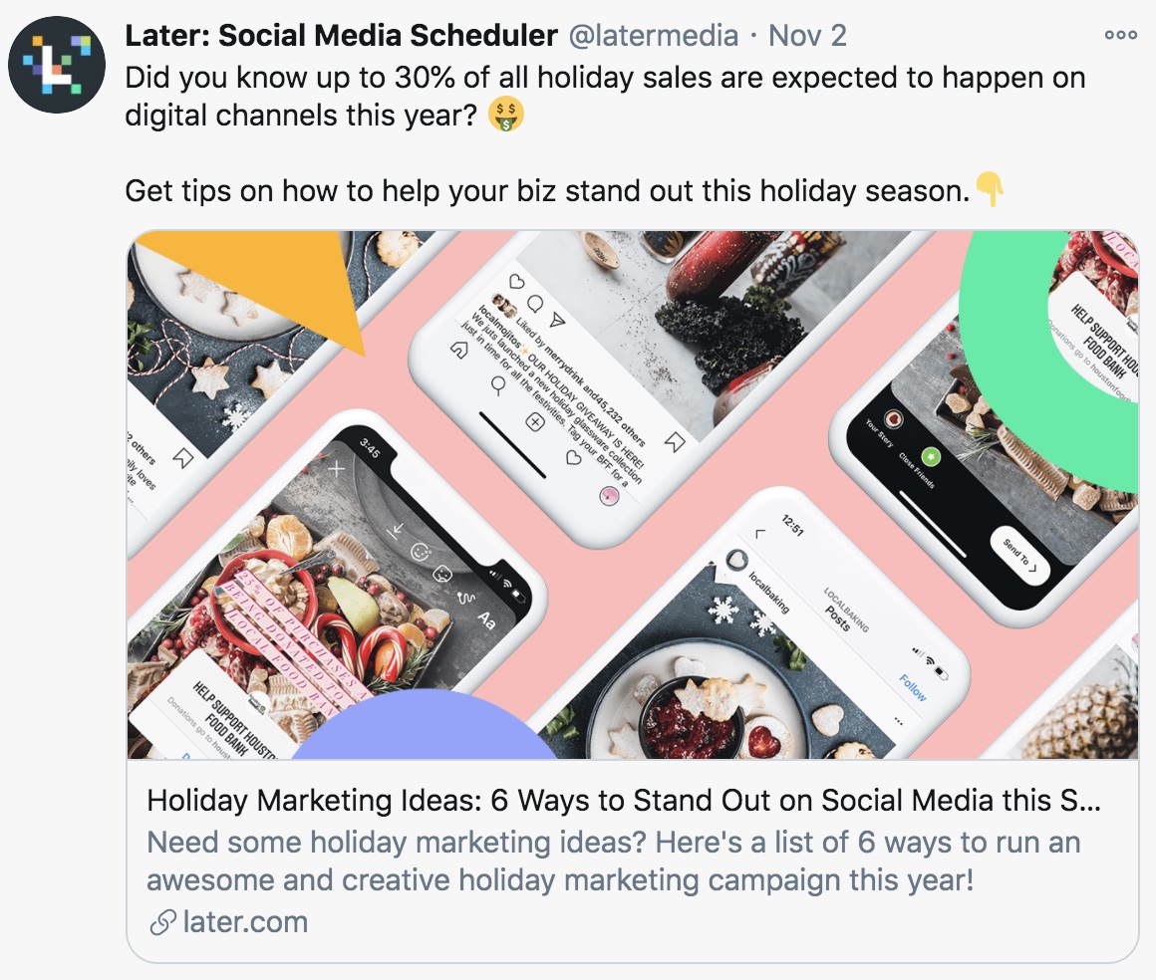
Task: Click the later.com link icon
Action: point(162,922)
